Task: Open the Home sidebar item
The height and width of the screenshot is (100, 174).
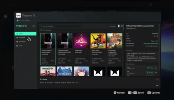Action: (26, 34)
